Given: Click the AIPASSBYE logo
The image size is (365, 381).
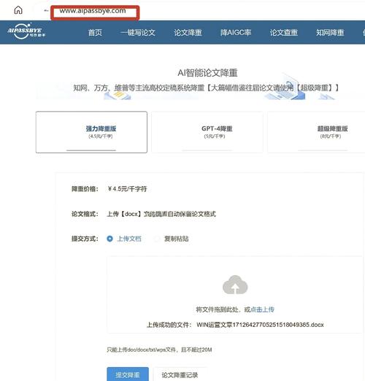Looking at the screenshot, I should 26,31.
